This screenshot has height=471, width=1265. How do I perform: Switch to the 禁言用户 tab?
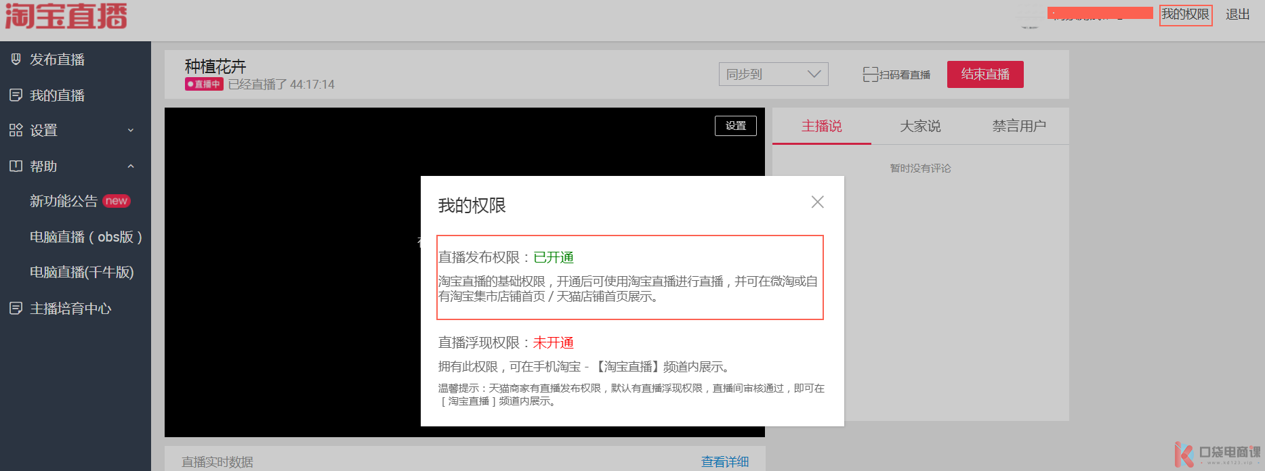pos(1018,127)
